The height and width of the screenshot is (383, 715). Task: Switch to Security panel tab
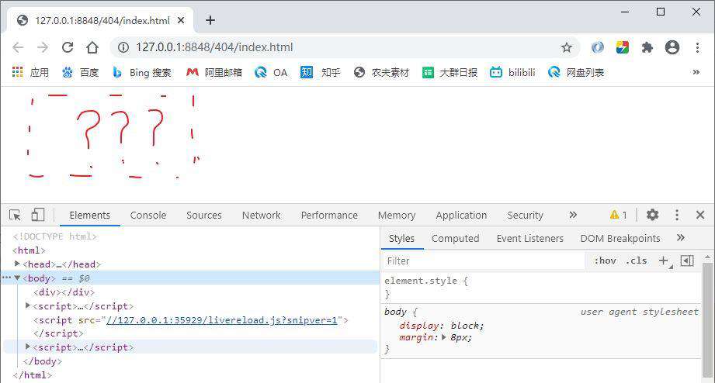[526, 215]
